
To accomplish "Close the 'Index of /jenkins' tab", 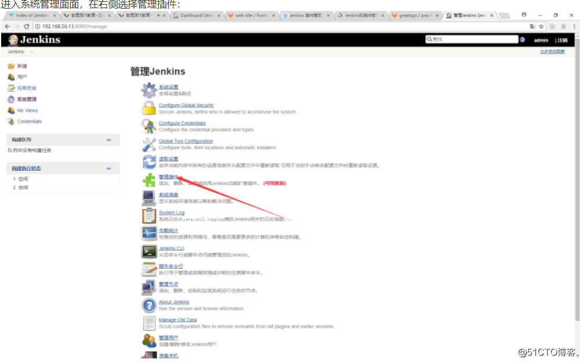I will (x=55, y=16).
